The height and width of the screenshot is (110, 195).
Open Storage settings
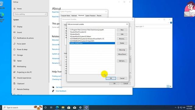pyautogui.click(x=20, y=55)
